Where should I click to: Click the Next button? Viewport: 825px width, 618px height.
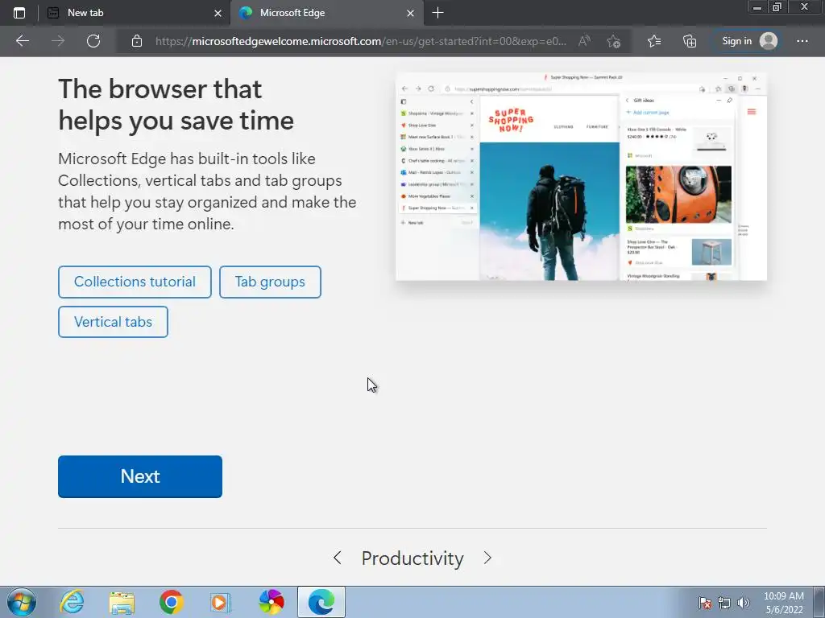pos(140,476)
